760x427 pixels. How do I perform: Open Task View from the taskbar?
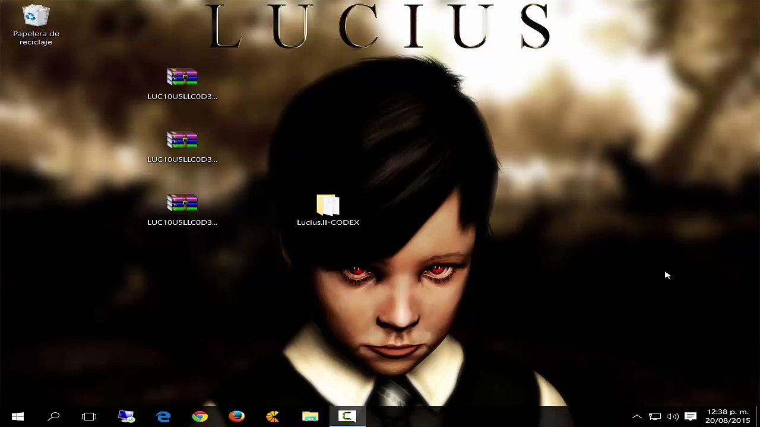click(x=89, y=416)
